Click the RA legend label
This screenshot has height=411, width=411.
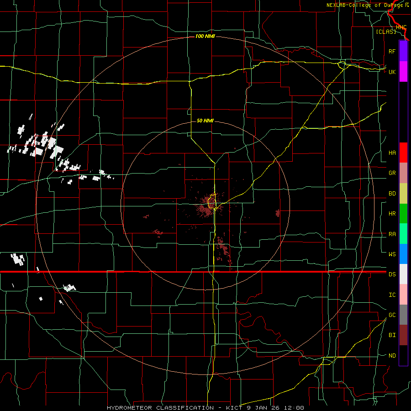tap(392, 234)
